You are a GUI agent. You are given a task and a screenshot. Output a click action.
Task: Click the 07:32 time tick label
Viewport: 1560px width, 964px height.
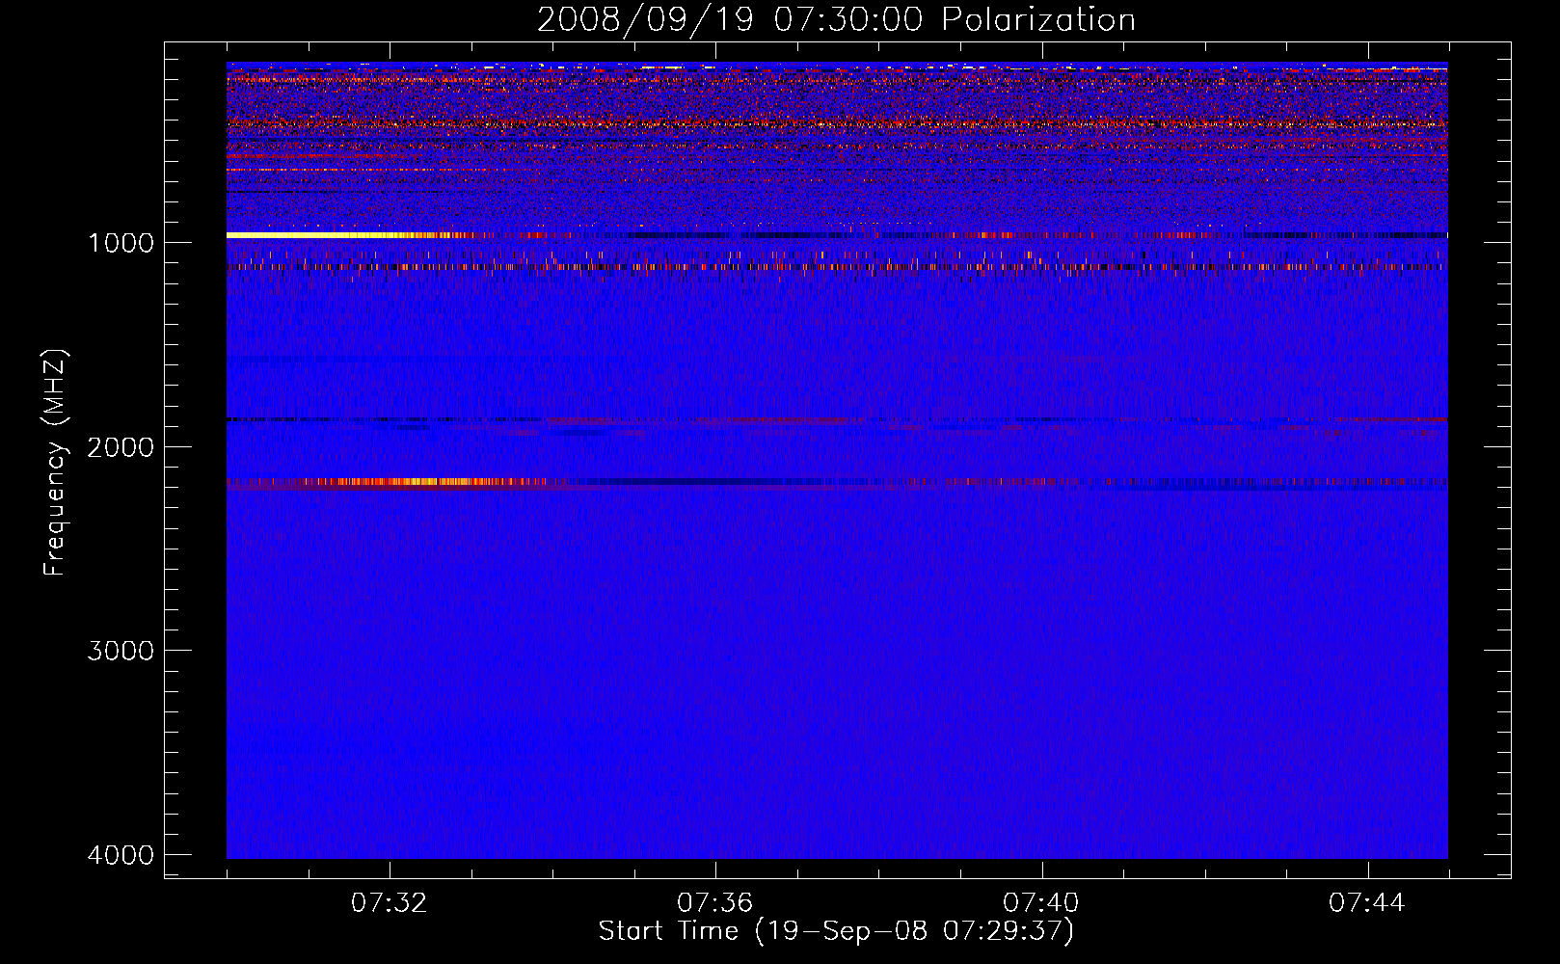pyautogui.click(x=390, y=903)
